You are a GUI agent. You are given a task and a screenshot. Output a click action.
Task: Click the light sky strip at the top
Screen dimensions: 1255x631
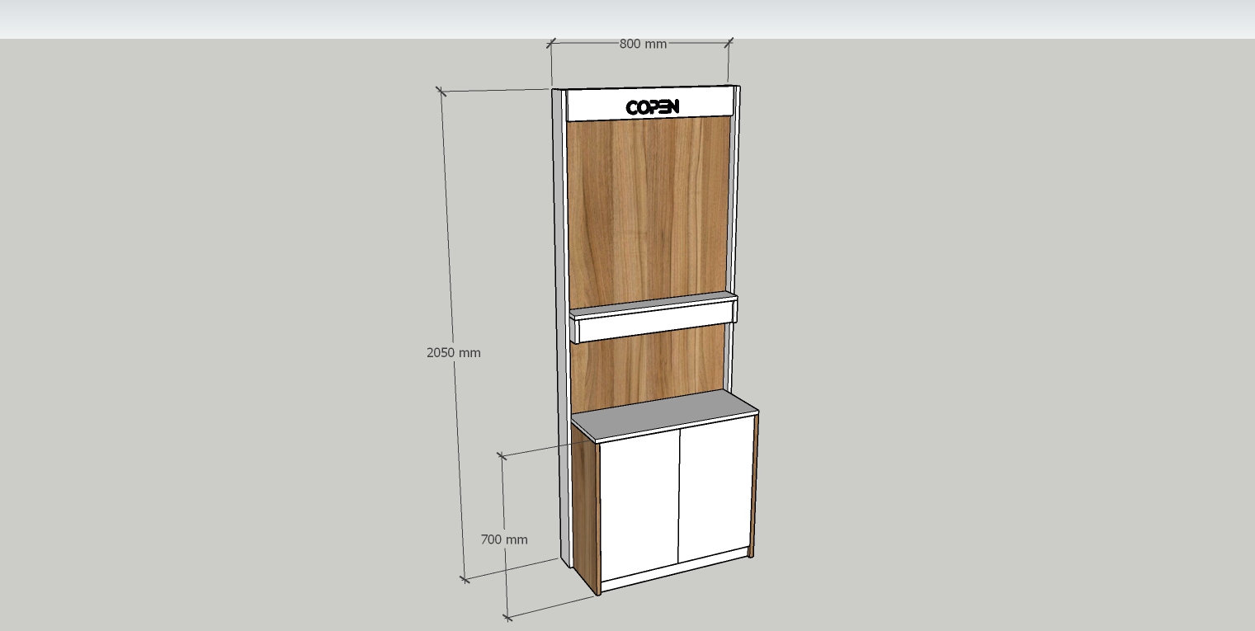[627, 18]
